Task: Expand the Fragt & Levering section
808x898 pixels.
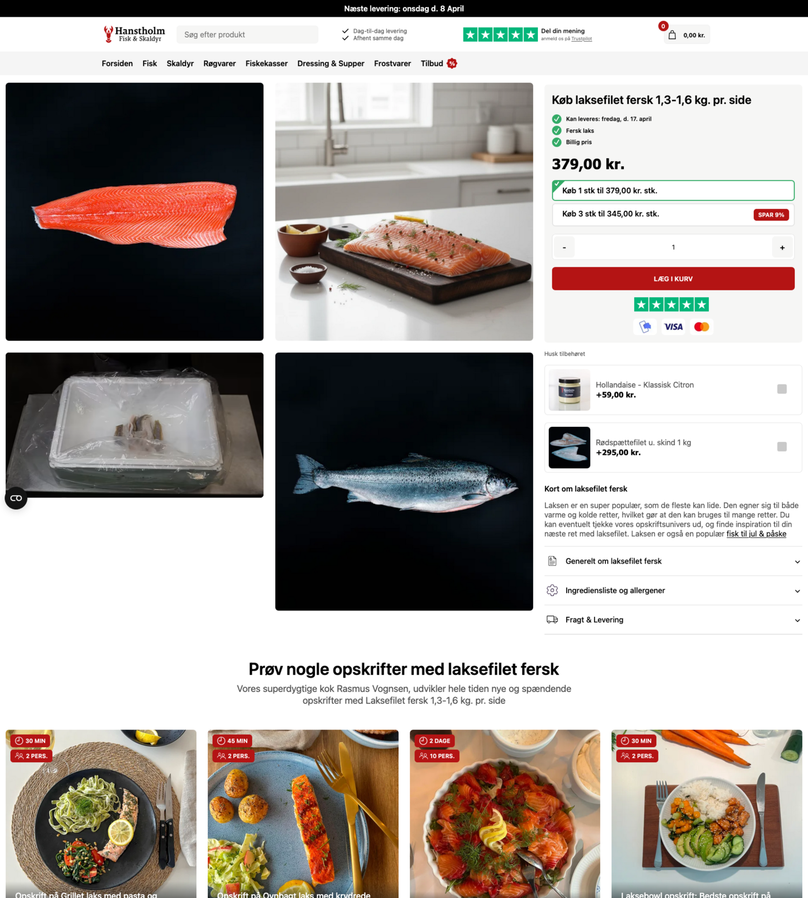Action: point(673,620)
